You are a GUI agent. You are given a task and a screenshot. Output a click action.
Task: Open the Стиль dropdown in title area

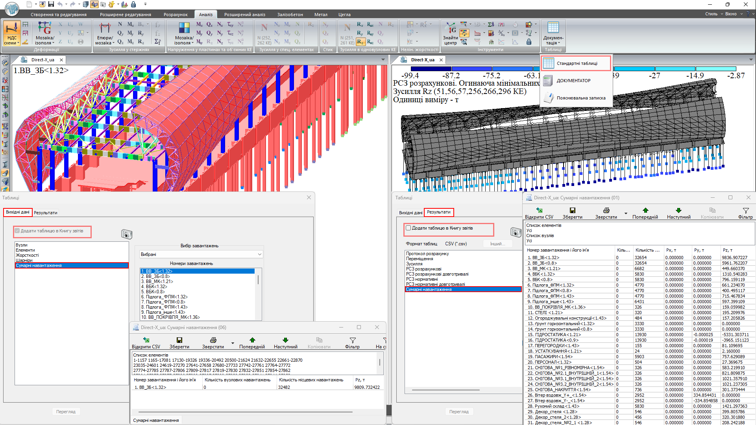point(713,14)
